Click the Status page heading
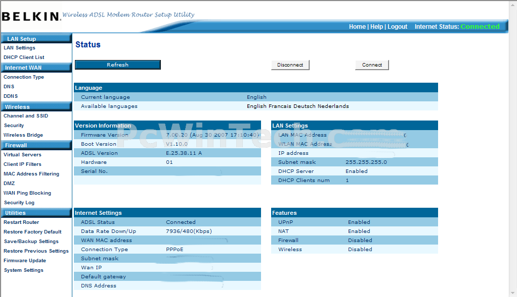The height and width of the screenshot is (297, 517). click(88, 44)
